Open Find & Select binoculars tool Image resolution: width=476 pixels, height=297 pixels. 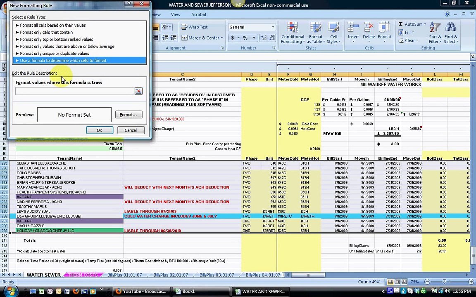pyautogui.click(x=451, y=33)
